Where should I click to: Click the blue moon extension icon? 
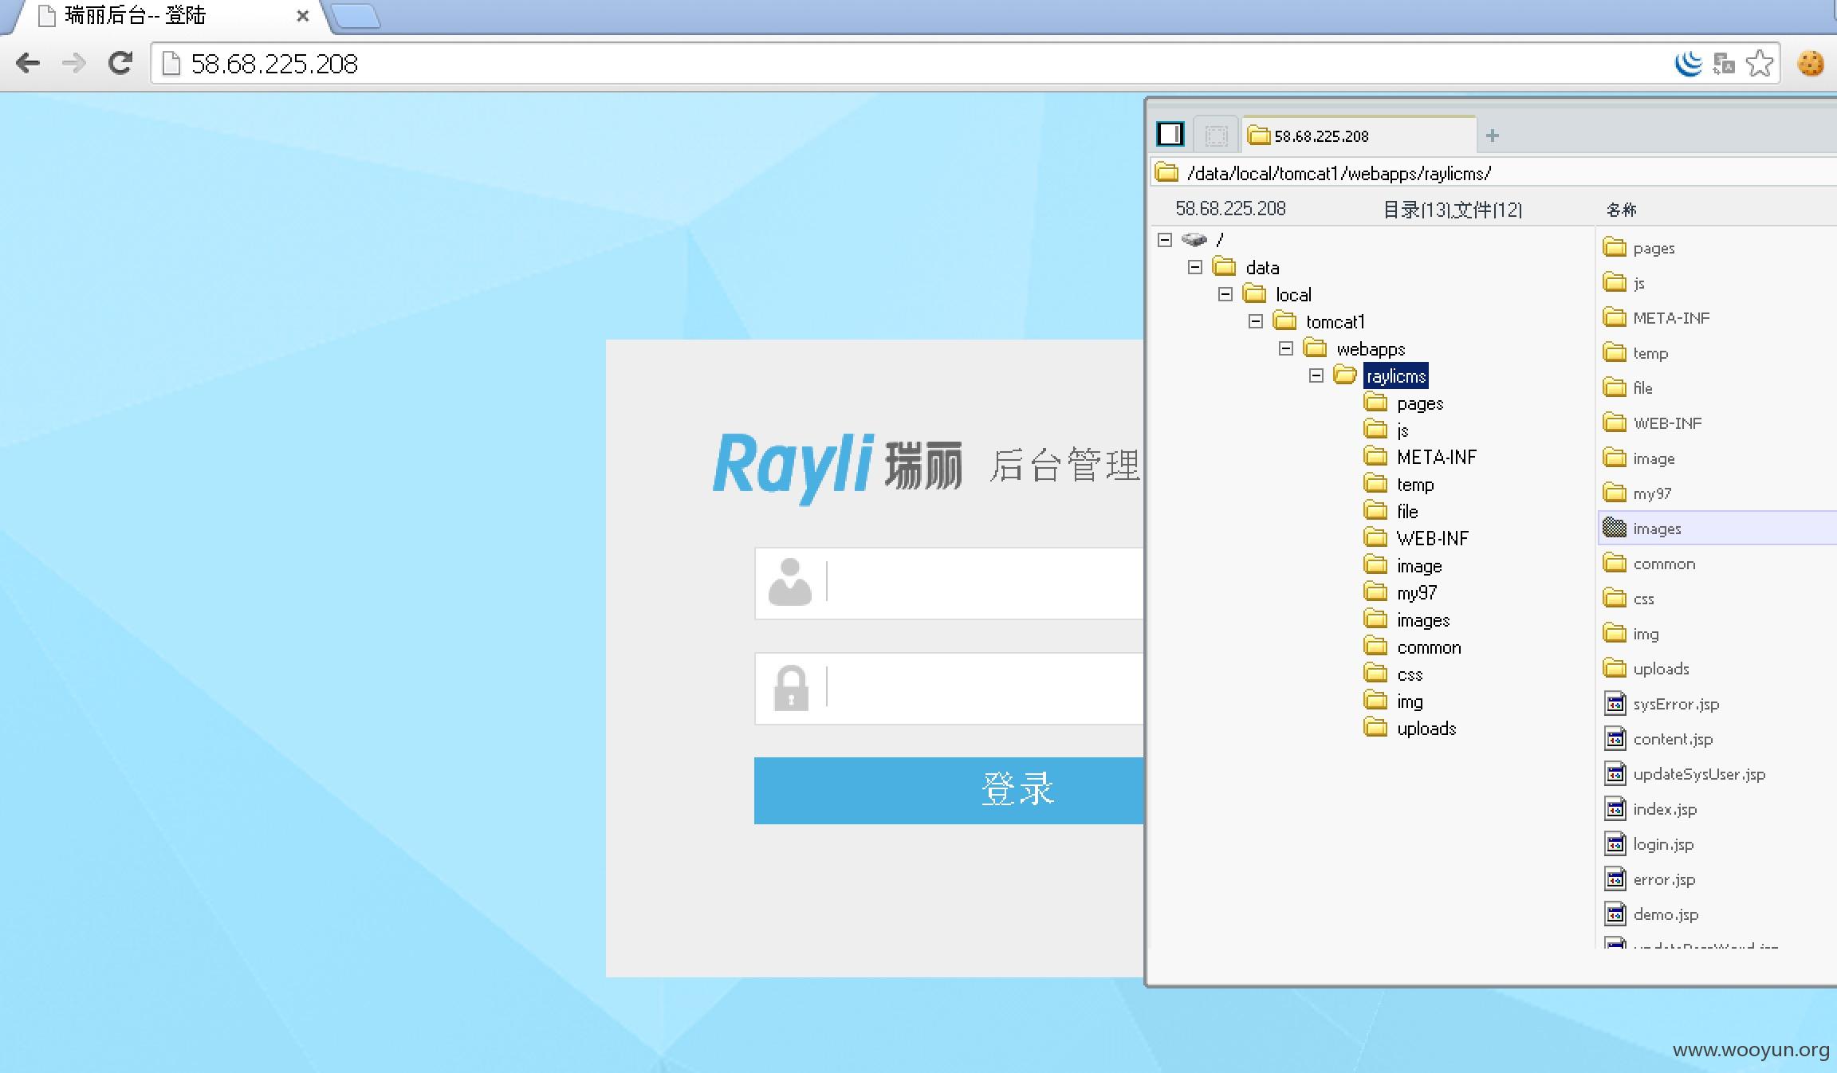1688,63
